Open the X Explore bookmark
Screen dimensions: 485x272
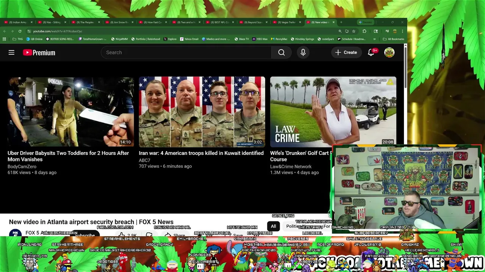[x=170, y=39]
